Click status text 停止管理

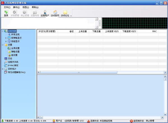click(x=150, y=121)
